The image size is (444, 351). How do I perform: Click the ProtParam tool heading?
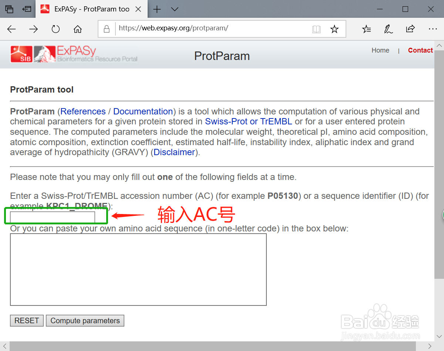pyautogui.click(x=42, y=90)
